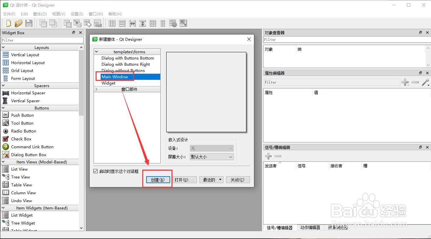The height and width of the screenshot is (239, 431).
Task: Select the Edit Widgets mode icon
Action: (x=68, y=23)
